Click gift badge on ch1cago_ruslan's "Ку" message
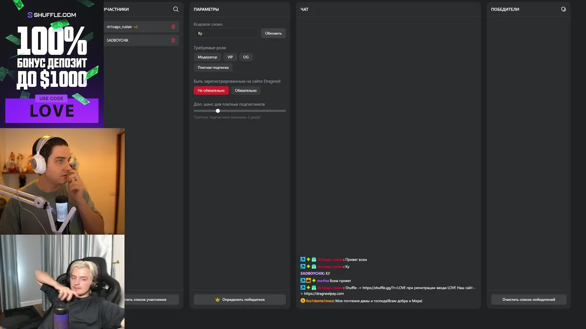Viewport: 586px width, 329px height. [314, 266]
